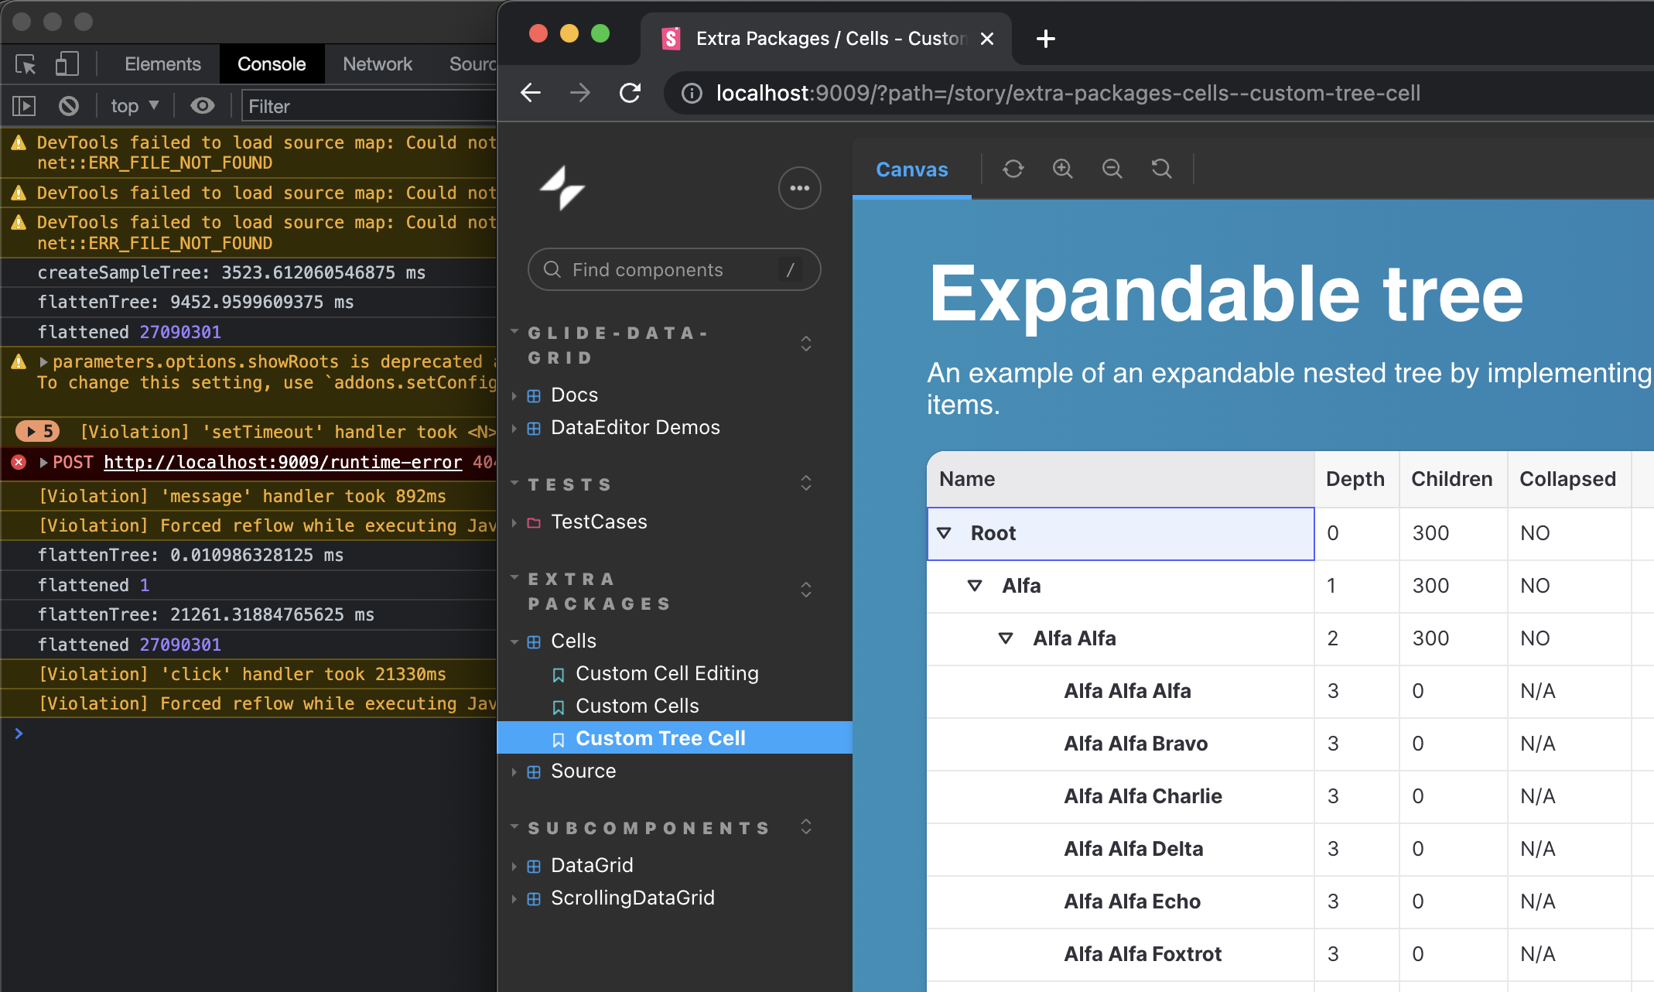Open the Custom Cell Editing story
Image resolution: width=1654 pixels, height=992 pixels.
click(666, 673)
